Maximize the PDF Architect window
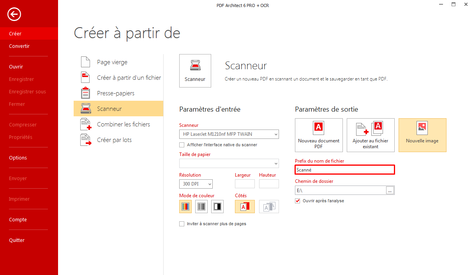The height and width of the screenshot is (275, 473). [454, 4]
